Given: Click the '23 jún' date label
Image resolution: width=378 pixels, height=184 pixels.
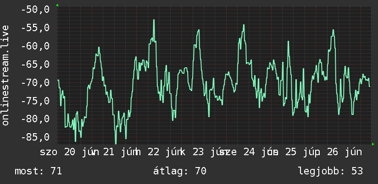Looking at the screenshot, I should tap(210, 152).
